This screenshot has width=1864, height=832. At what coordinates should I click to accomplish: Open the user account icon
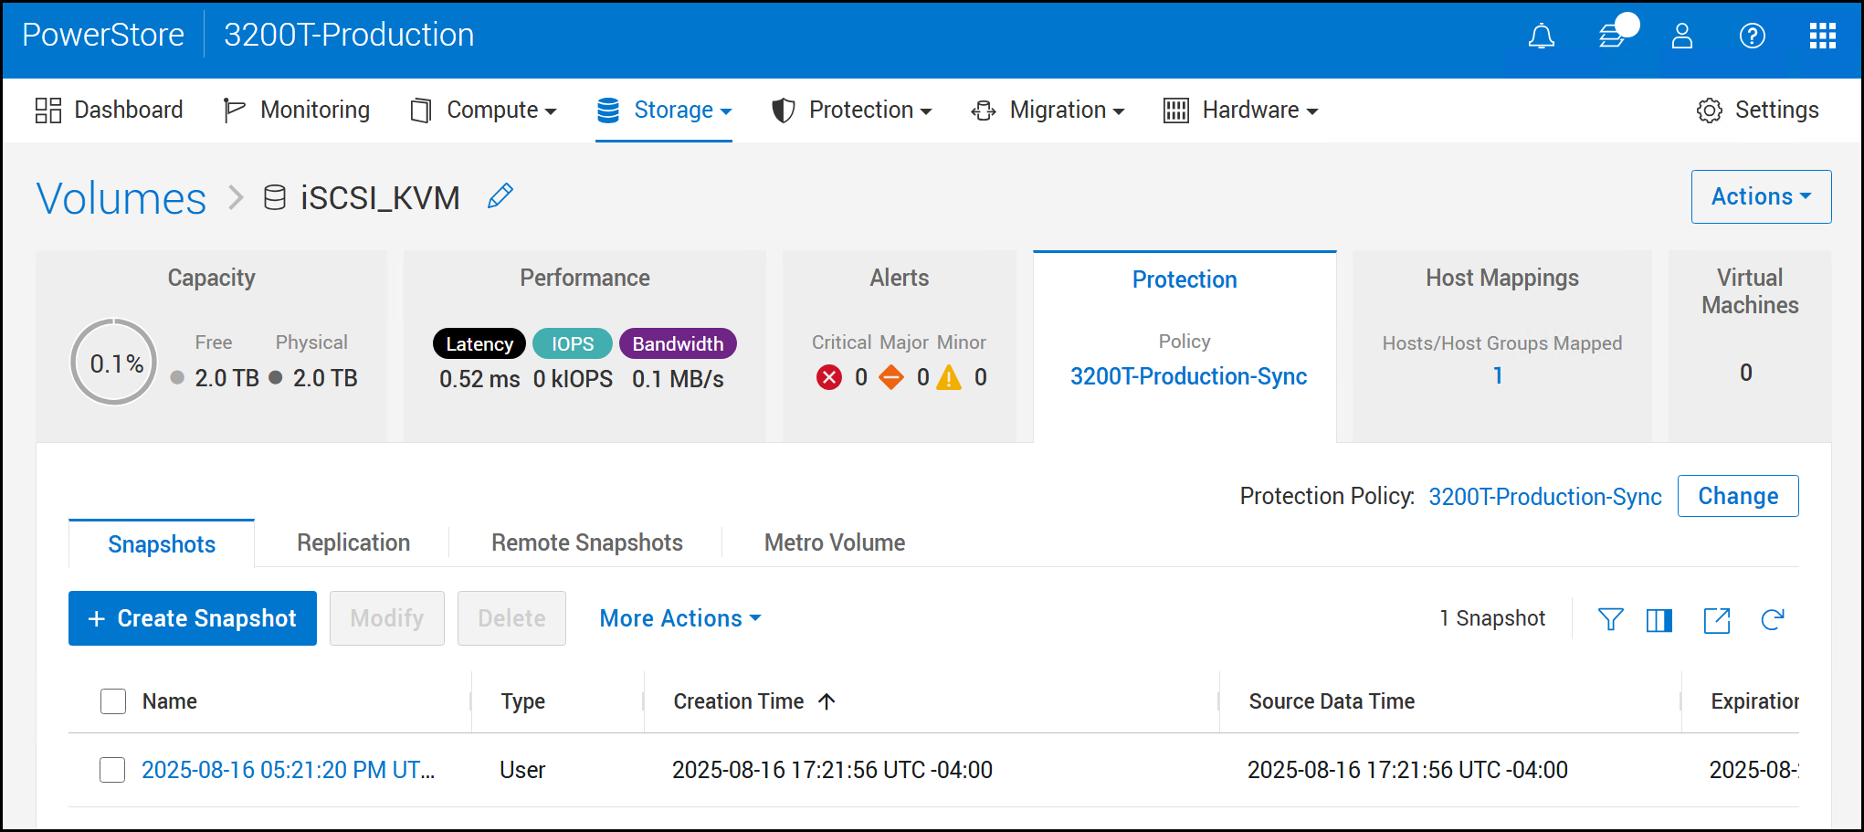pos(1682,36)
